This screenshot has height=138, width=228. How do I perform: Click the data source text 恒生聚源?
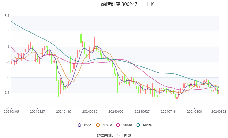124,135
